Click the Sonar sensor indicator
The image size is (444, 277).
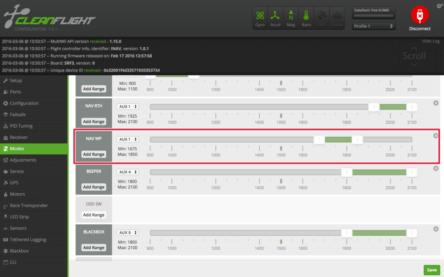[337, 17]
